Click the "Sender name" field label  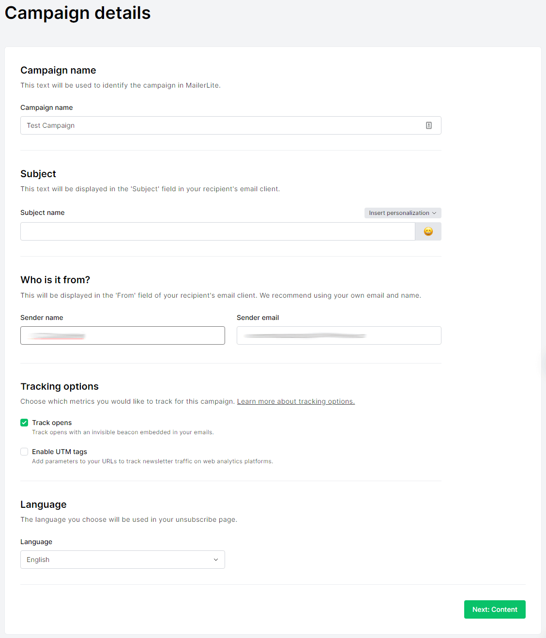(x=42, y=318)
